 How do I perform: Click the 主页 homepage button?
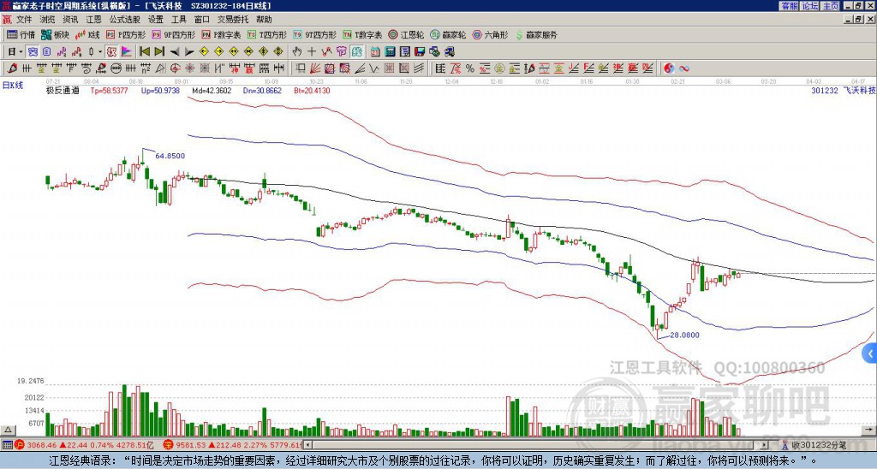[x=831, y=6]
